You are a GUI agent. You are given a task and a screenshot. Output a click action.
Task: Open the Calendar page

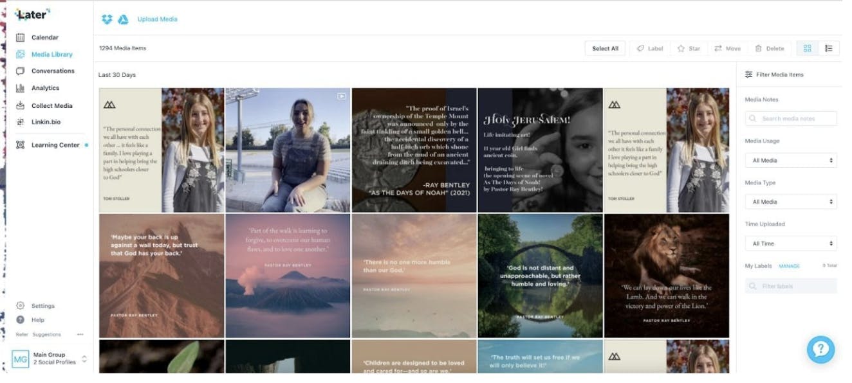click(x=44, y=37)
